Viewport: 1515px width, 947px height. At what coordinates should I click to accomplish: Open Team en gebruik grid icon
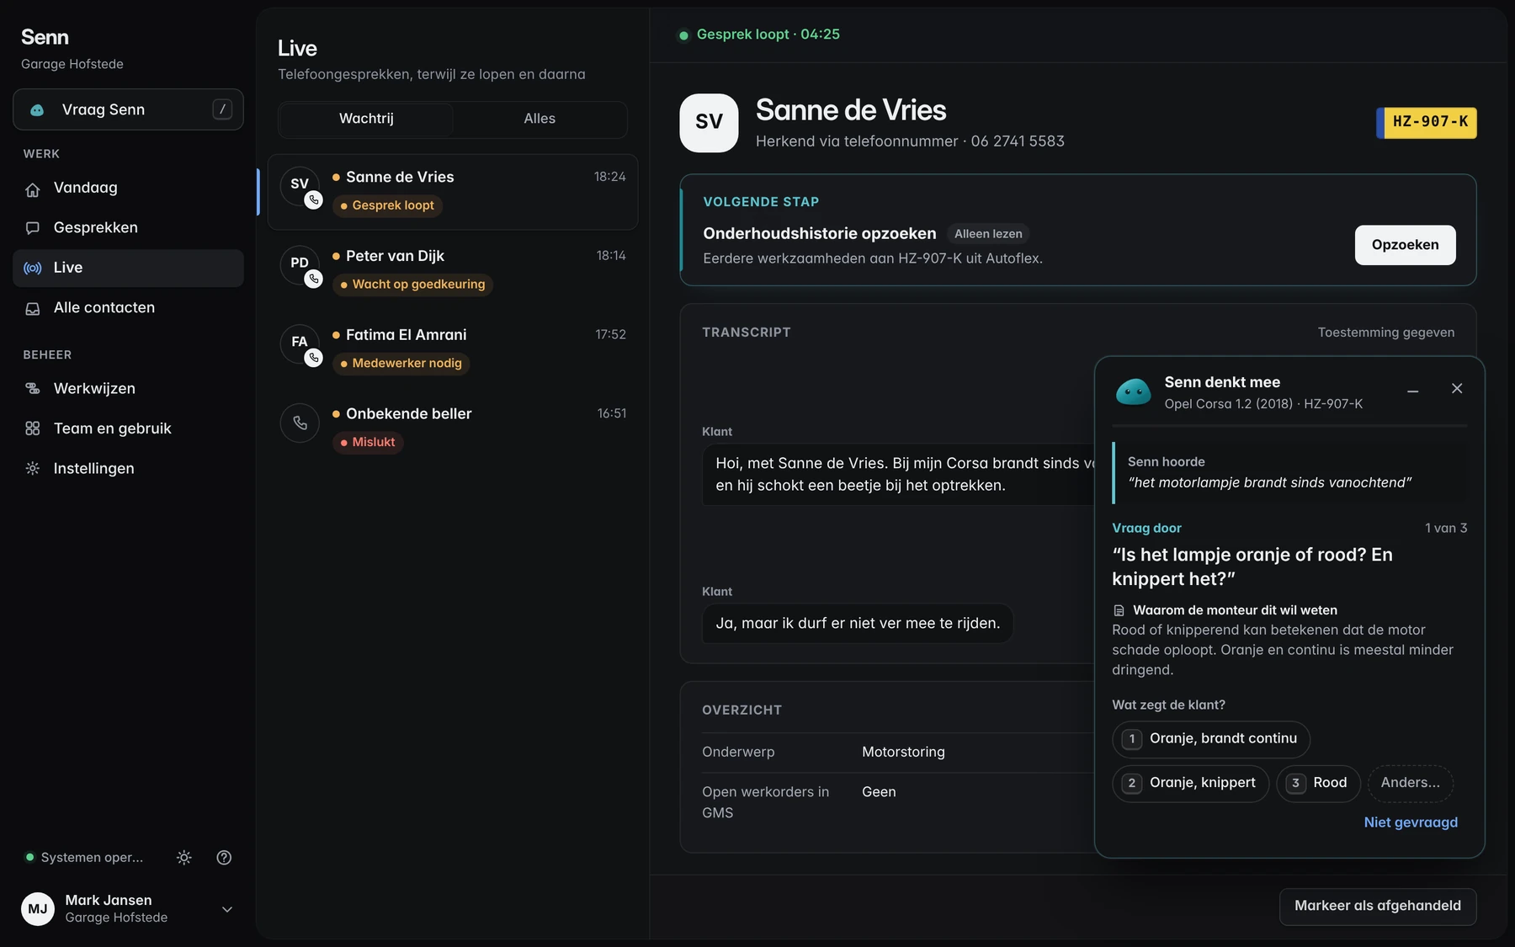tap(33, 428)
